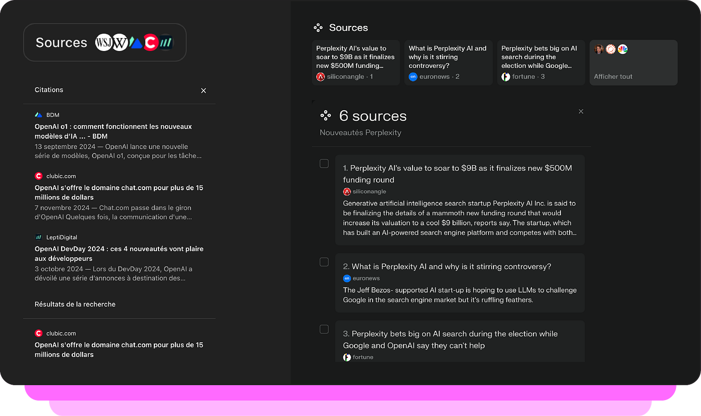
Task: Click the fortune favicon in source card
Action: point(506,77)
